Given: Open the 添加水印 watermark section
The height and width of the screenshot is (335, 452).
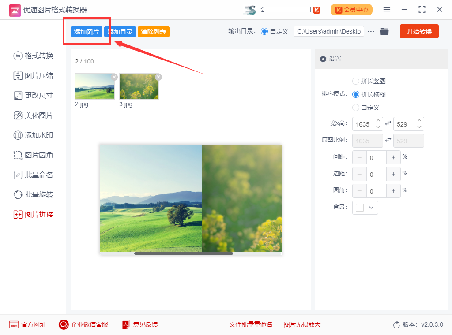Looking at the screenshot, I should tap(33, 135).
